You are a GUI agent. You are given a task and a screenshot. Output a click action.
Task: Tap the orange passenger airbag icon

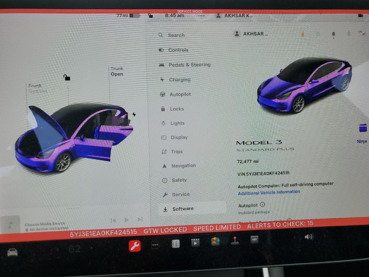pyautogui.click(x=303, y=34)
